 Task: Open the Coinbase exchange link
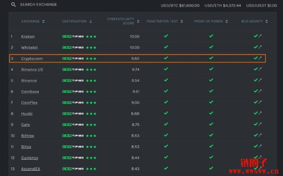pos(30,92)
